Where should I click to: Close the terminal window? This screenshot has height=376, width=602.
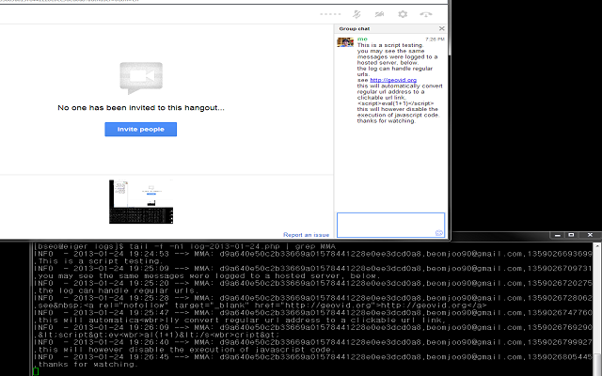(x=590, y=235)
